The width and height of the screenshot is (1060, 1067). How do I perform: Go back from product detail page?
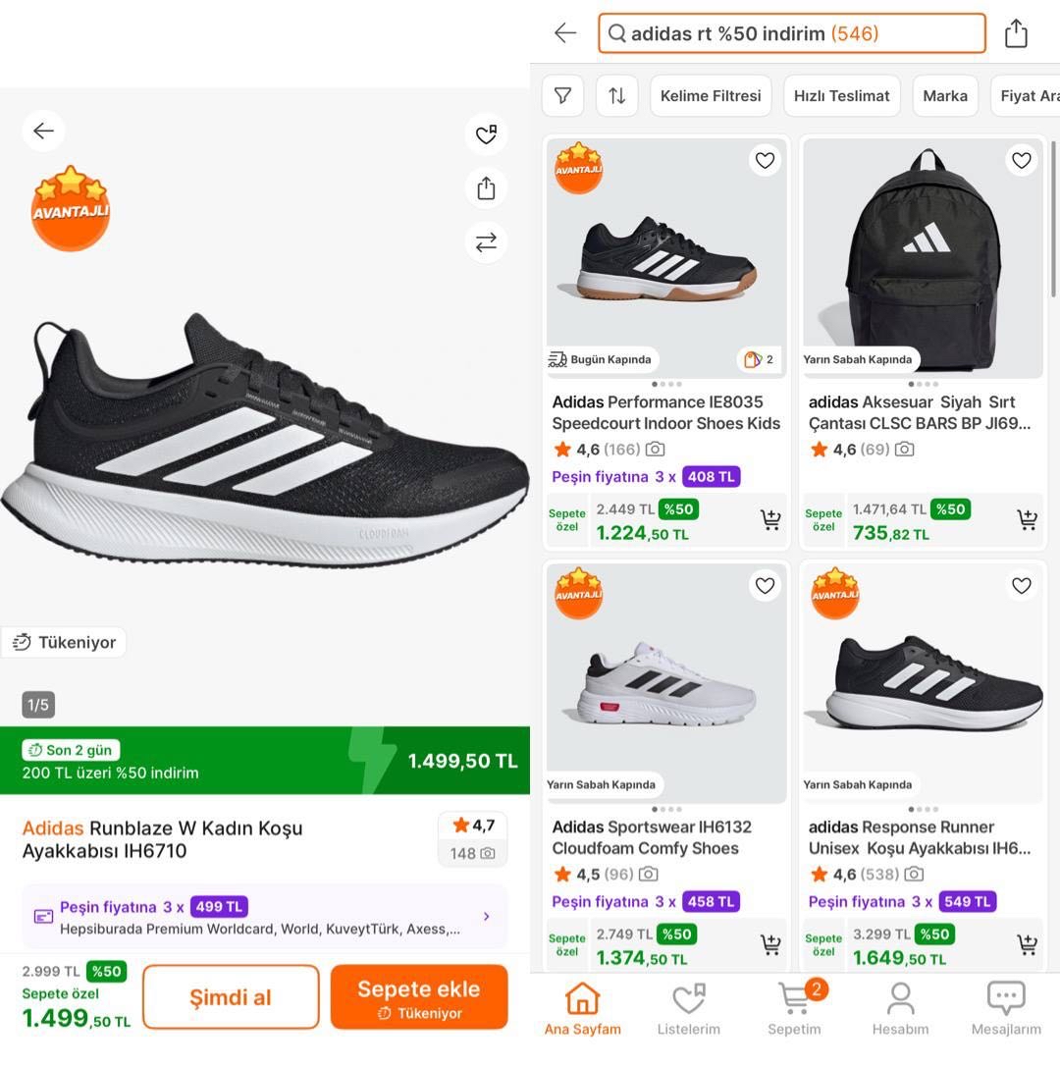pos(44,132)
